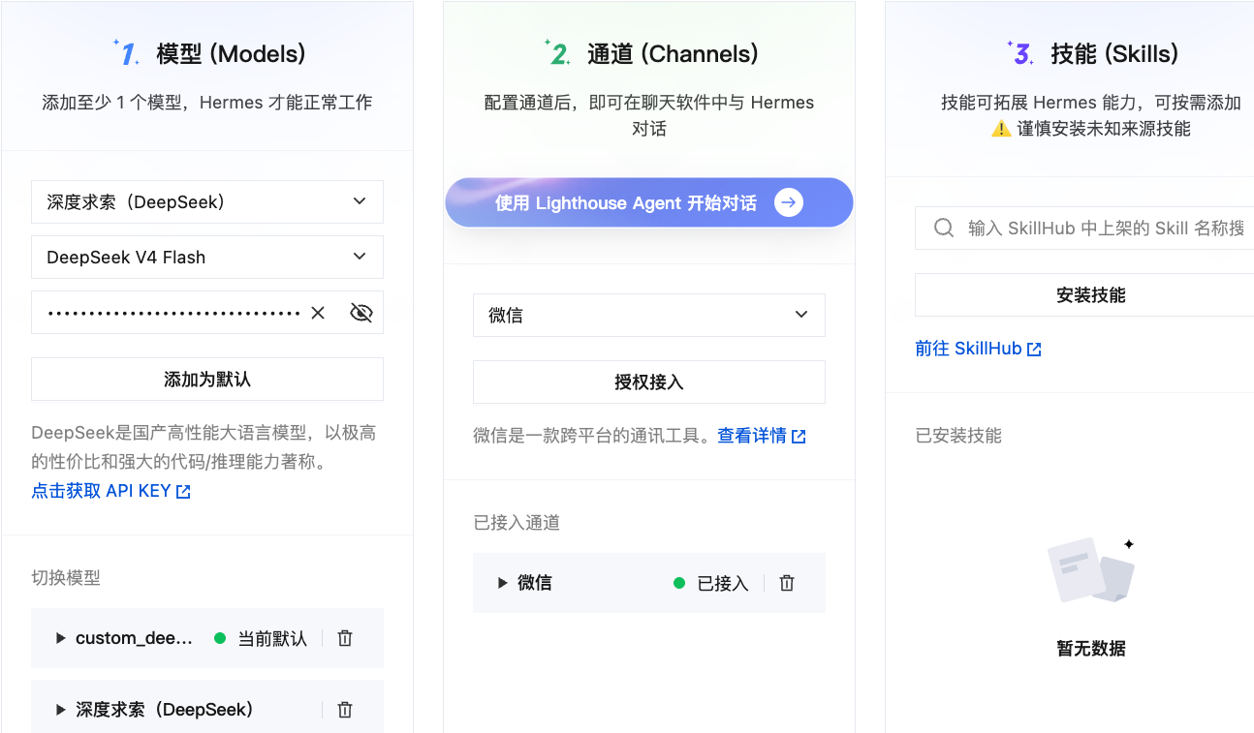Click the search magnifier icon
This screenshot has height=733, width=1254.
tap(944, 228)
